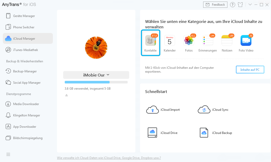Collapse the sidebar with hamburger icon
The width and height of the screenshot is (271, 162).
[x=8, y=154]
